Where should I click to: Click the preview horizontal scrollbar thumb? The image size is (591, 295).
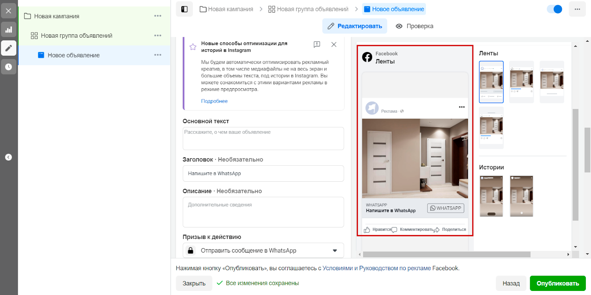coord(447,254)
